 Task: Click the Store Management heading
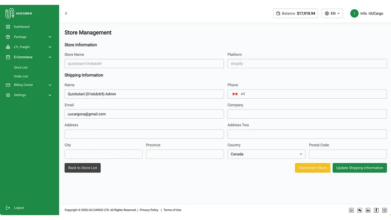pos(88,33)
